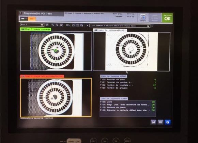Click the gray middle icon at bottom right
Image resolution: width=198 pixels, height=143 pixels.
pyautogui.click(x=161, y=122)
